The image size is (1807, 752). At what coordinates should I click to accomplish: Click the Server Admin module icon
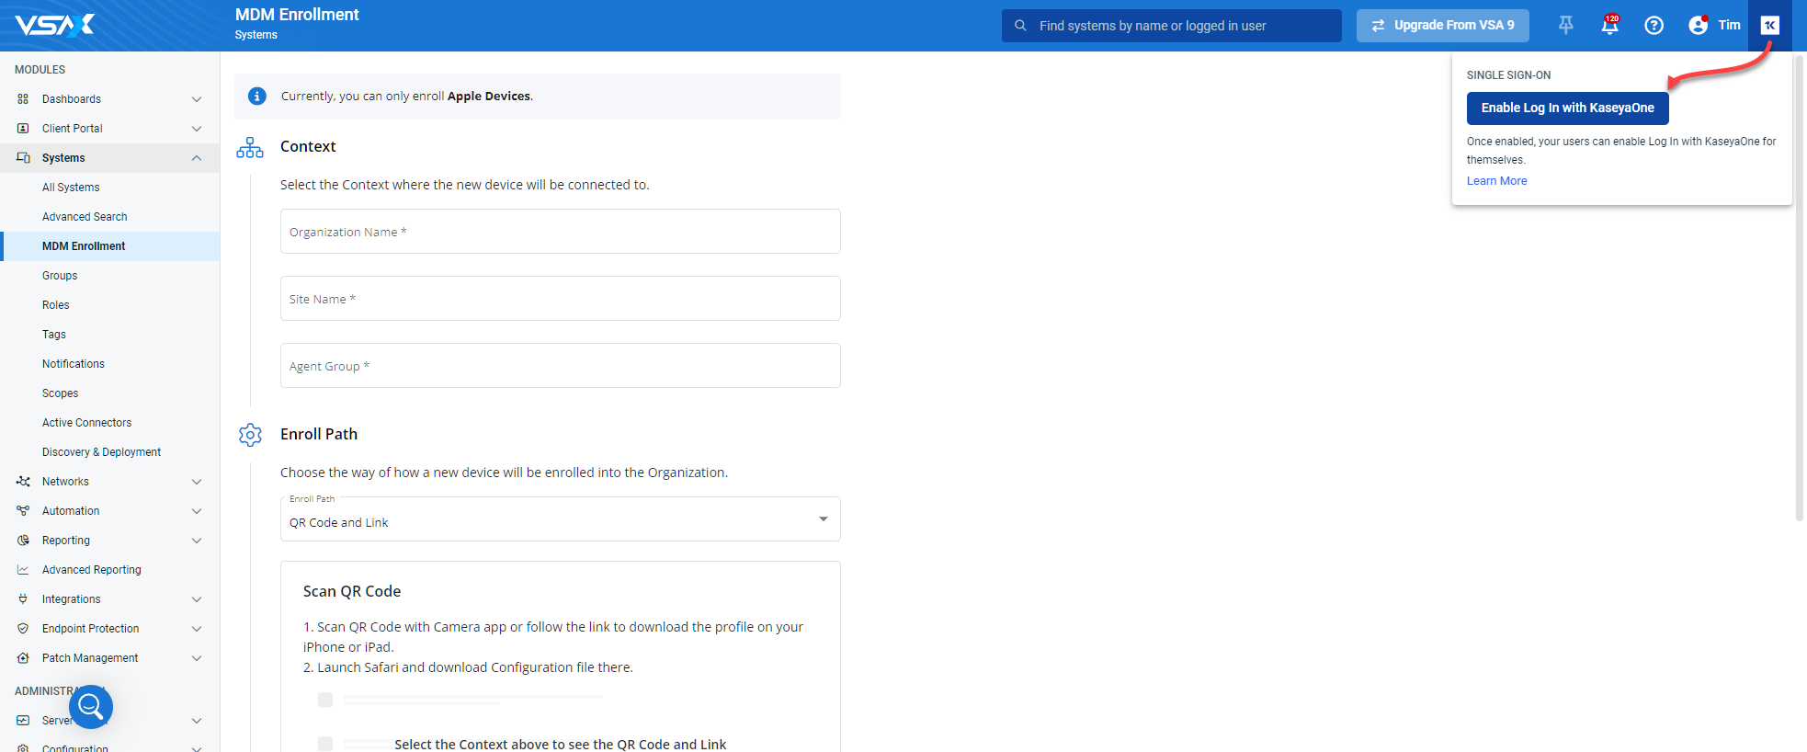23,721
